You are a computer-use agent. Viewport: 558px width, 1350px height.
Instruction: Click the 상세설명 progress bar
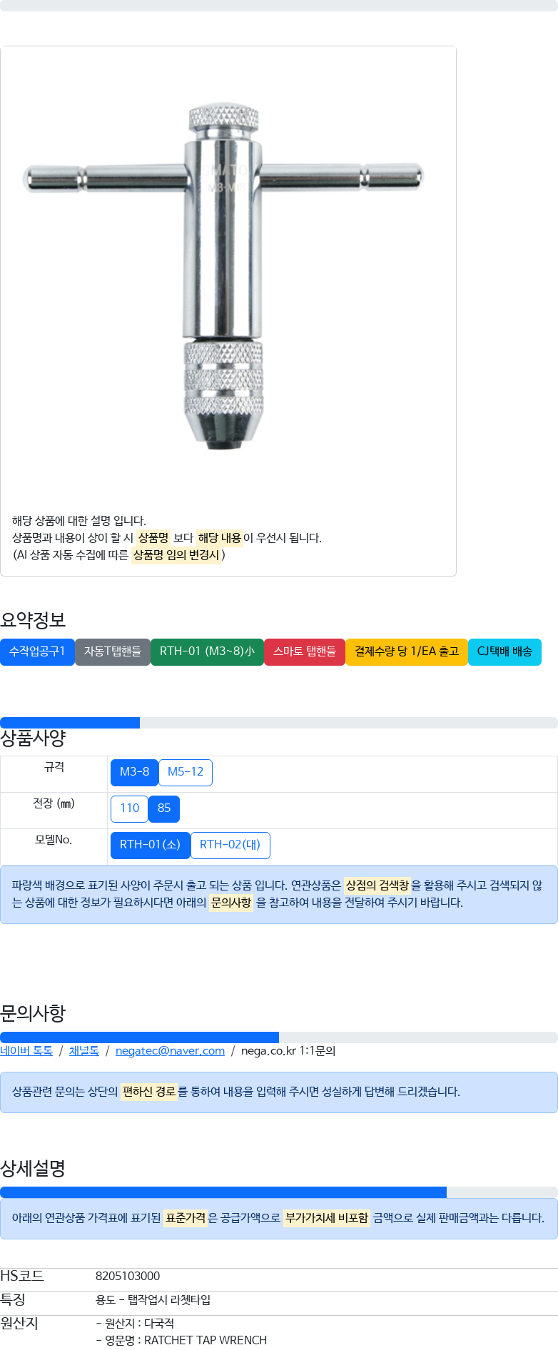click(279, 1192)
